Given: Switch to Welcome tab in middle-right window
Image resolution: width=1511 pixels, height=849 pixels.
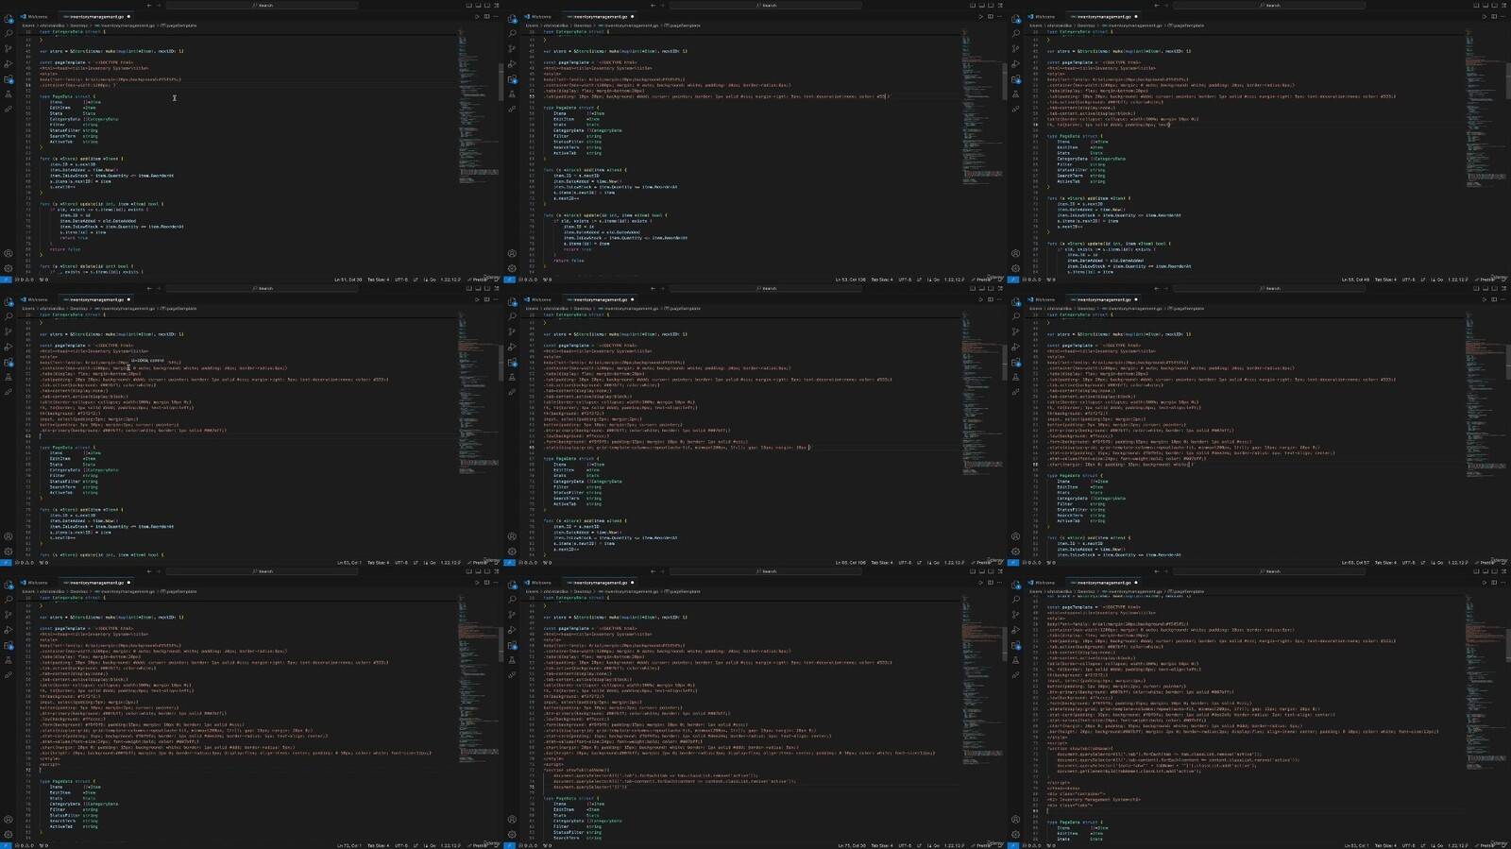Looking at the screenshot, I should 1044,299.
